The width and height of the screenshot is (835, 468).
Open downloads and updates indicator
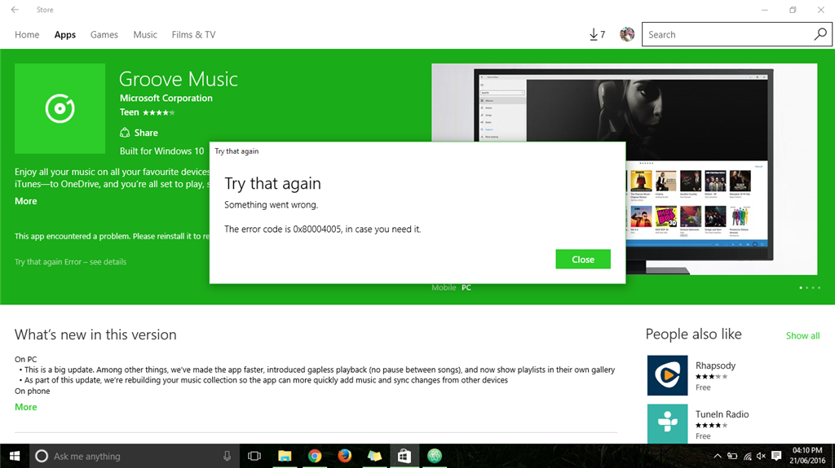(x=597, y=34)
